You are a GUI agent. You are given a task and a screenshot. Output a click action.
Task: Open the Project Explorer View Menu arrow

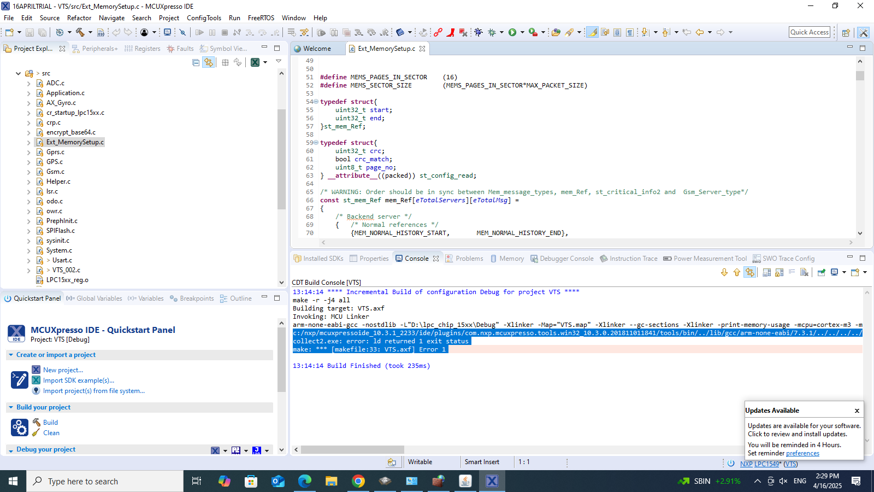279,62
